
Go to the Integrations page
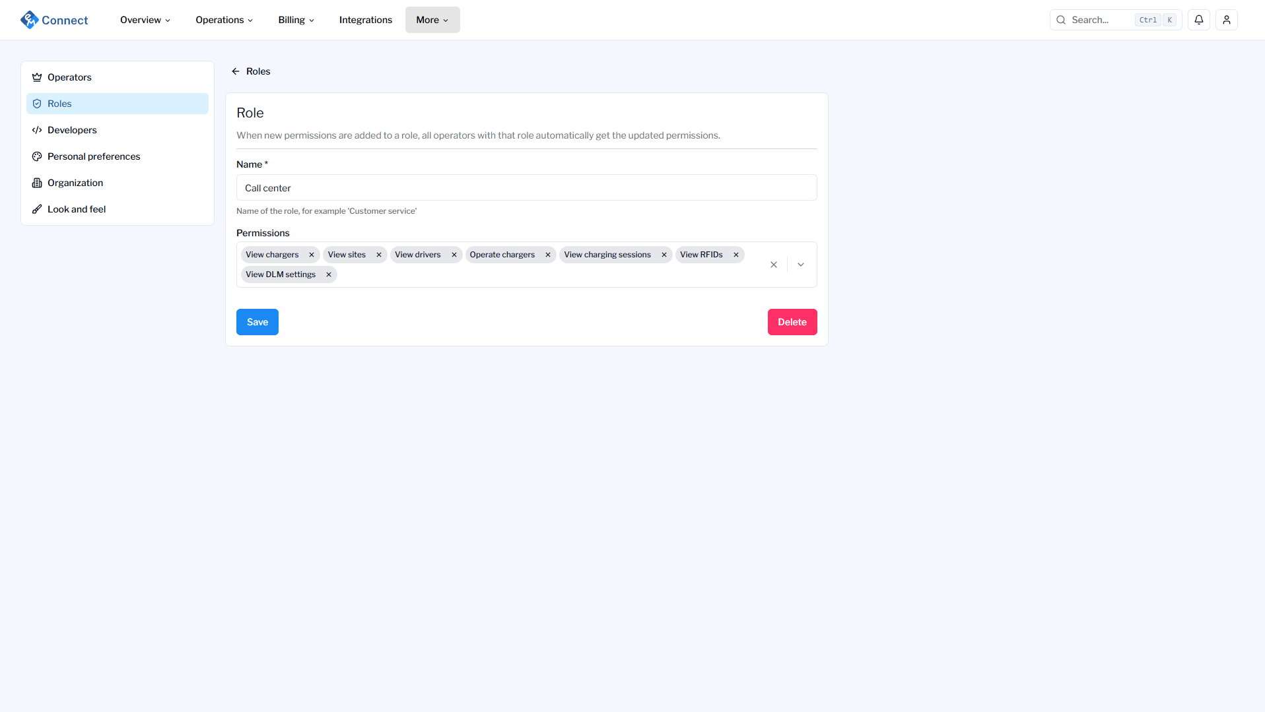click(365, 20)
